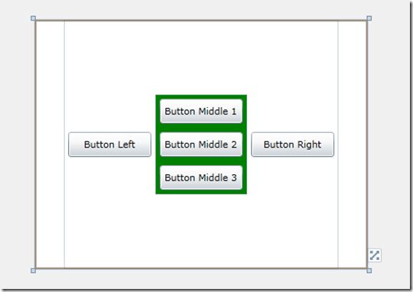Screen dimensions: 413x292
Task: Select the left grid column divider line
Action: click(64, 144)
